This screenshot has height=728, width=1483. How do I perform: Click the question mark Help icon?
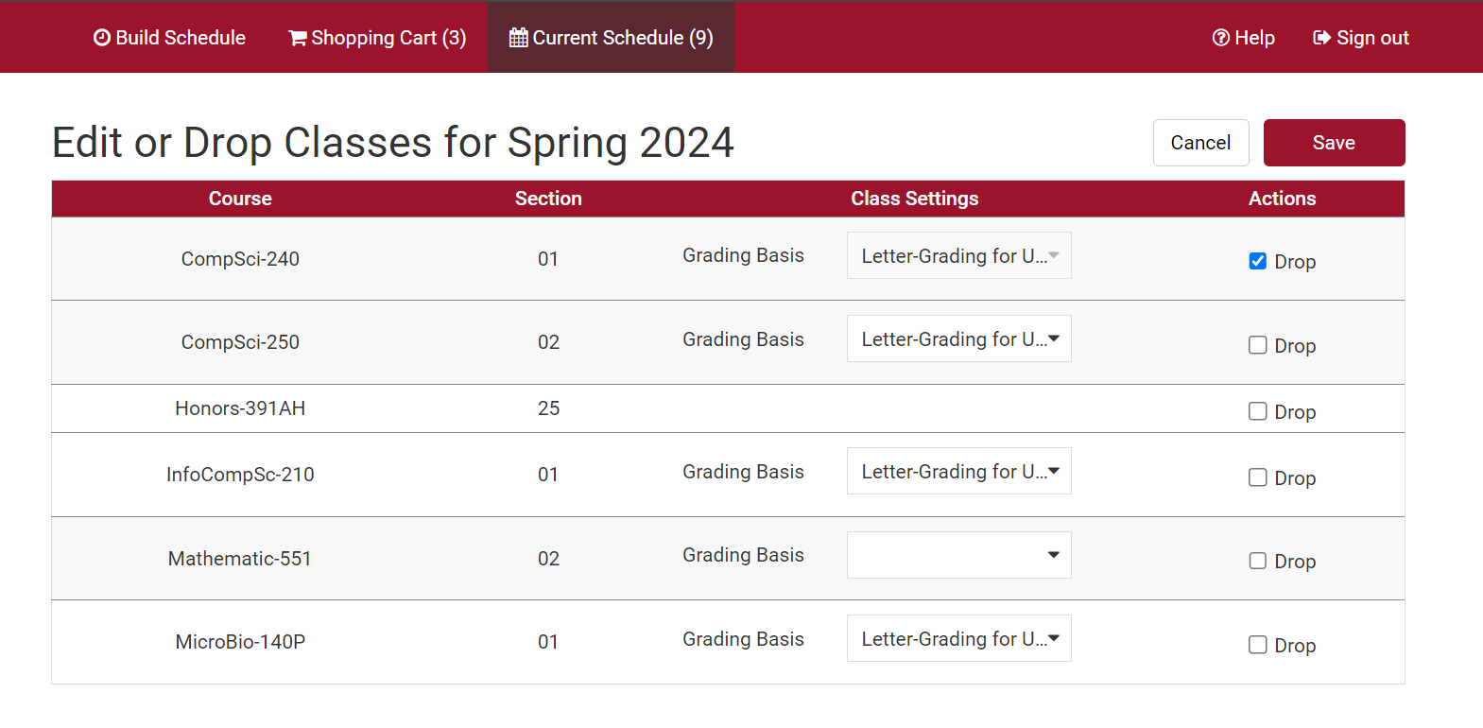click(1221, 38)
